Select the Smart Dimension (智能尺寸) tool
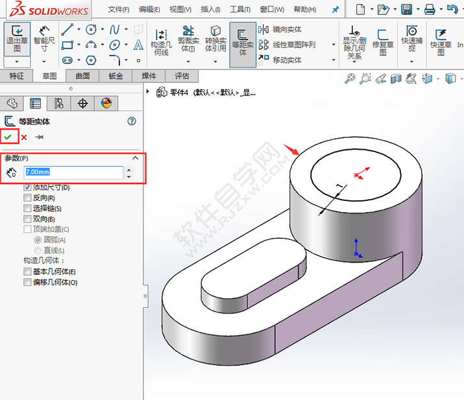The width and height of the screenshot is (464, 400). (x=44, y=39)
